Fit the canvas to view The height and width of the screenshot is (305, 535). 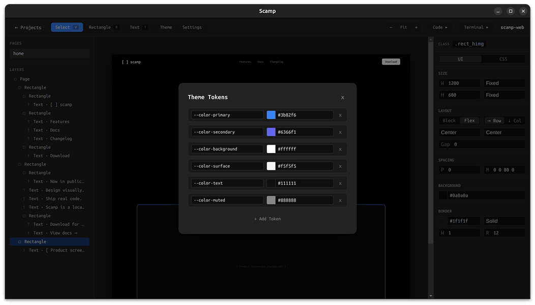point(403,27)
